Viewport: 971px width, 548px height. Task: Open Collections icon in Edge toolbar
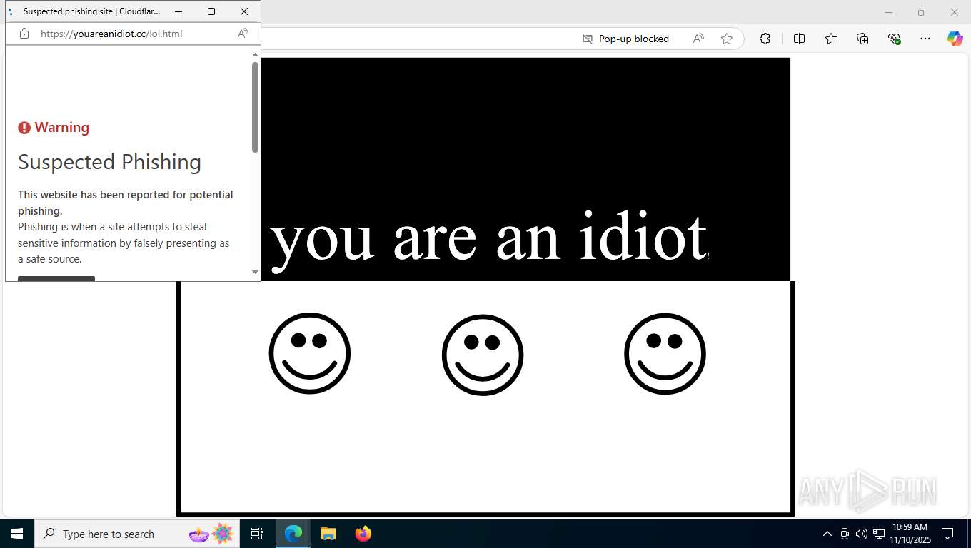(862, 39)
